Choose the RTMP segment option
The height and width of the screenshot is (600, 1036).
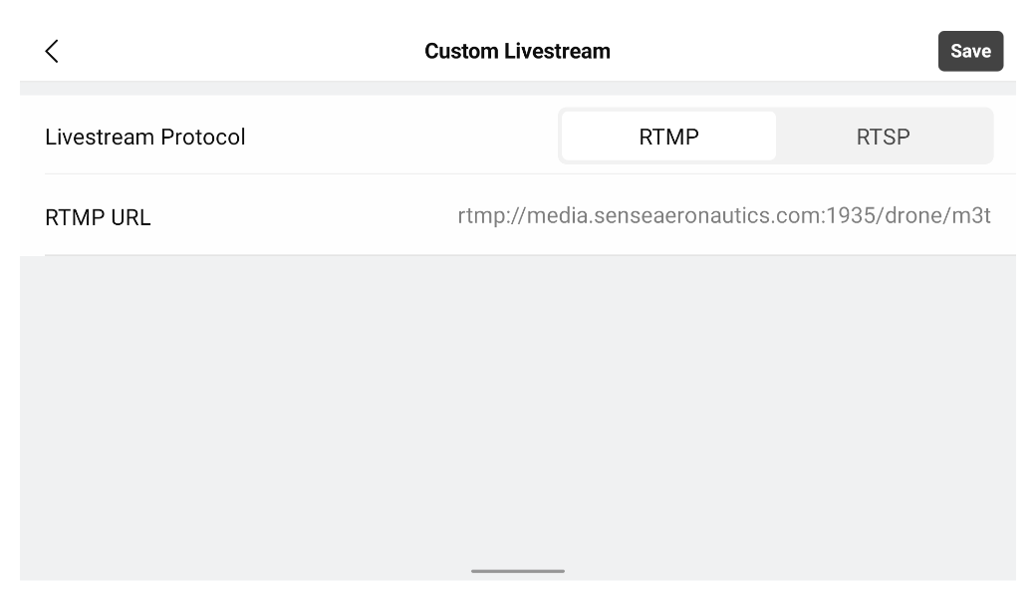point(668,137)
